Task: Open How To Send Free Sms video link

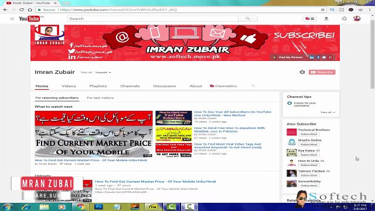Action: coord(229,130)
